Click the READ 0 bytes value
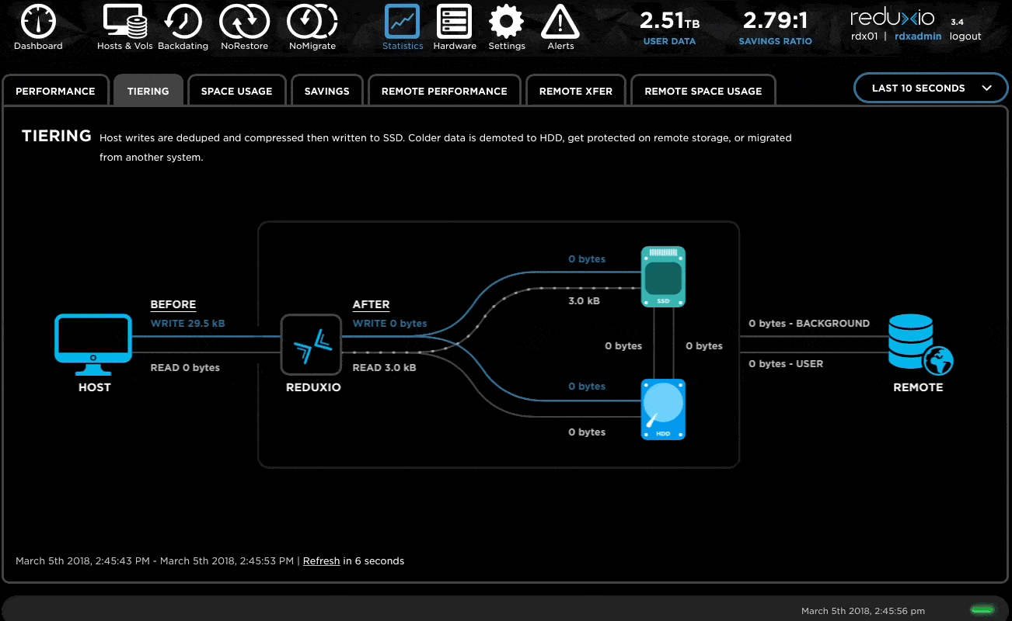Viewport: 1012px width, 621px height. [x=185, y=367]
